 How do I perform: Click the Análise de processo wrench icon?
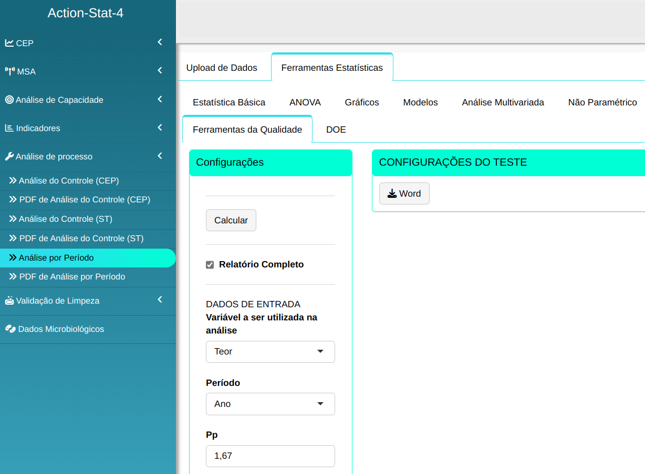(9, 156)
